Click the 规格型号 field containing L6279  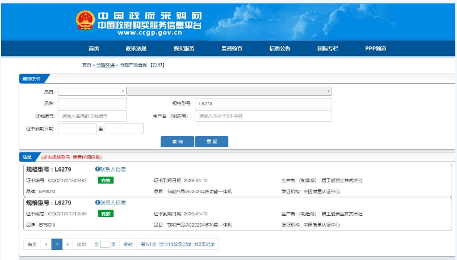pyautogui.click(x=263, y=104)
